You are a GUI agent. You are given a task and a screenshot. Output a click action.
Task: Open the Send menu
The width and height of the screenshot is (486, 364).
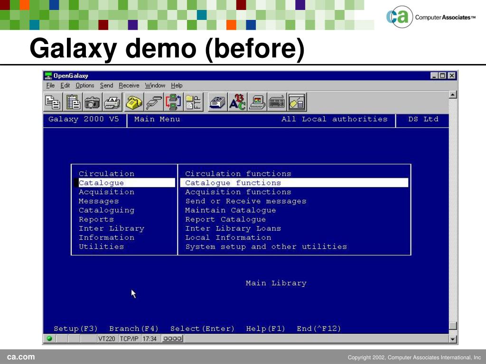[106, 85]
